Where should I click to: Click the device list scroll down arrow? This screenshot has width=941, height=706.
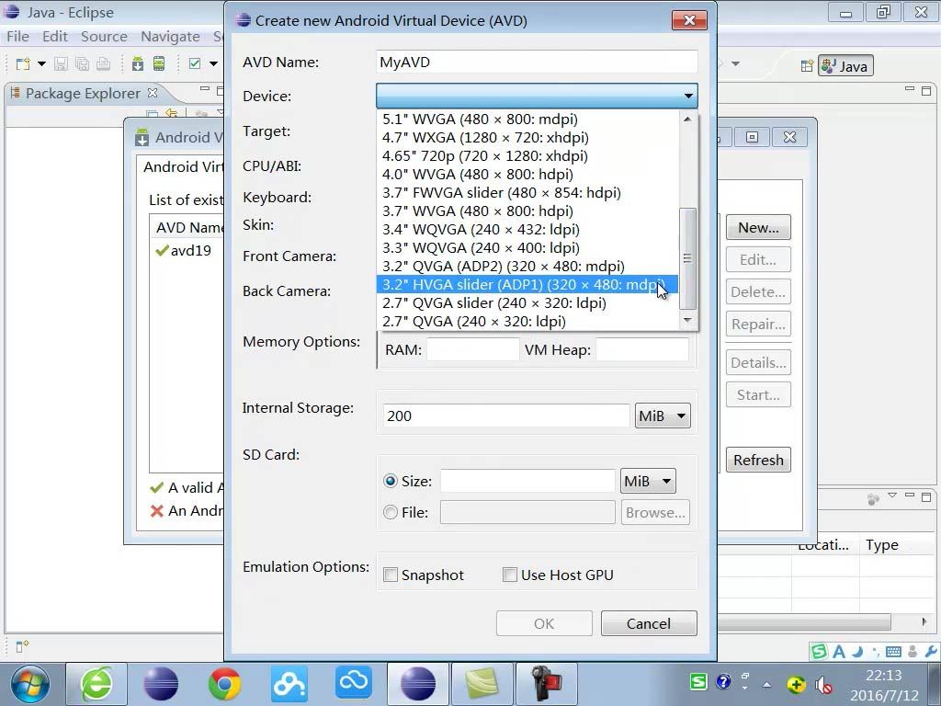(687, 320)
